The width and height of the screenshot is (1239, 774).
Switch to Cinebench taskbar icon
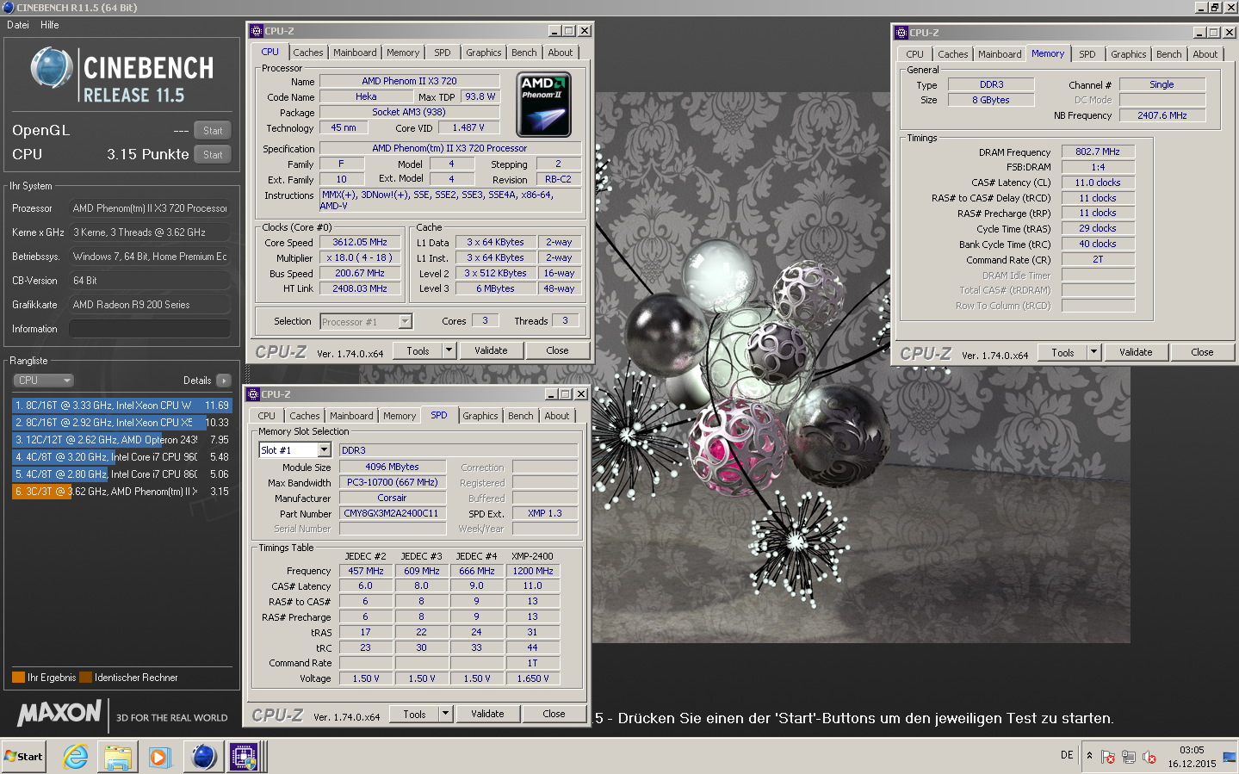[203, 757]
